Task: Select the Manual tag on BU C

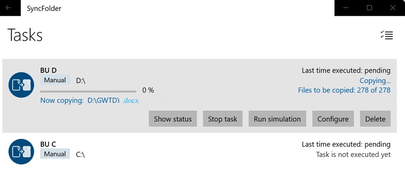Action: click(x=55, y=154)
